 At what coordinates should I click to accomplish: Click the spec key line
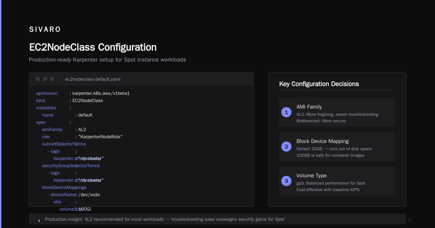point(41,122)
